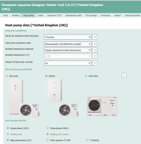Click the Bivalent temperature [°C] label
The width and height of the screenshot is (141, 144).
(17, 55)
